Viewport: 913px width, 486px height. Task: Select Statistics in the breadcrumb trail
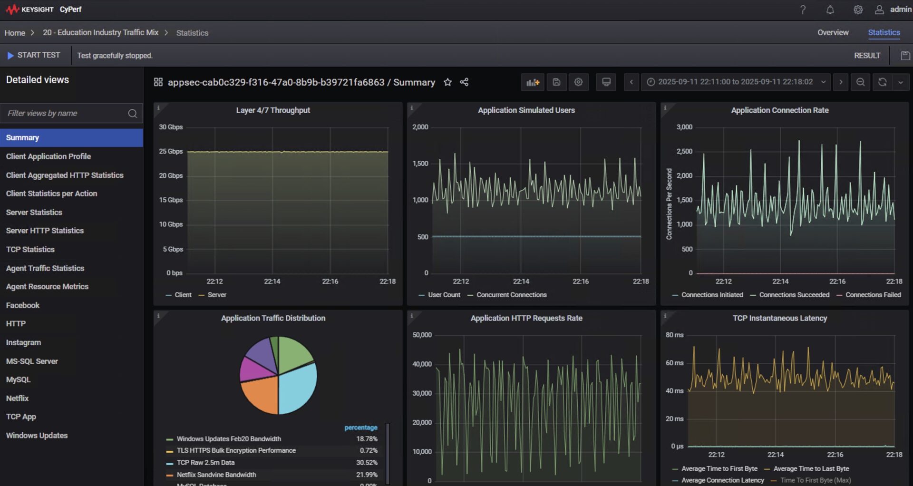pos(192,32)
